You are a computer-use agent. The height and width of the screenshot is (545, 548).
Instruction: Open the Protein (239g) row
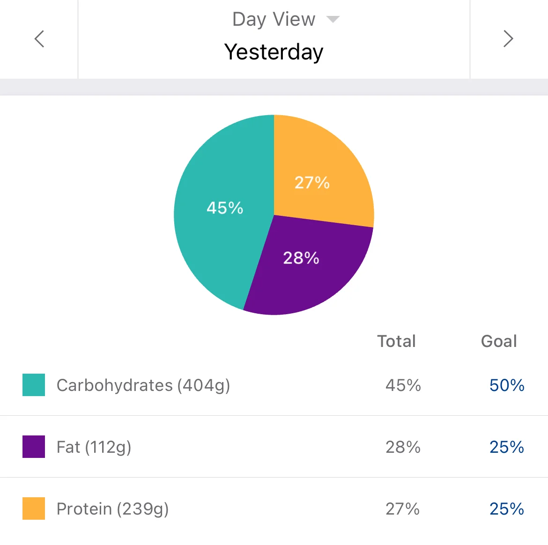click(274, 508)
